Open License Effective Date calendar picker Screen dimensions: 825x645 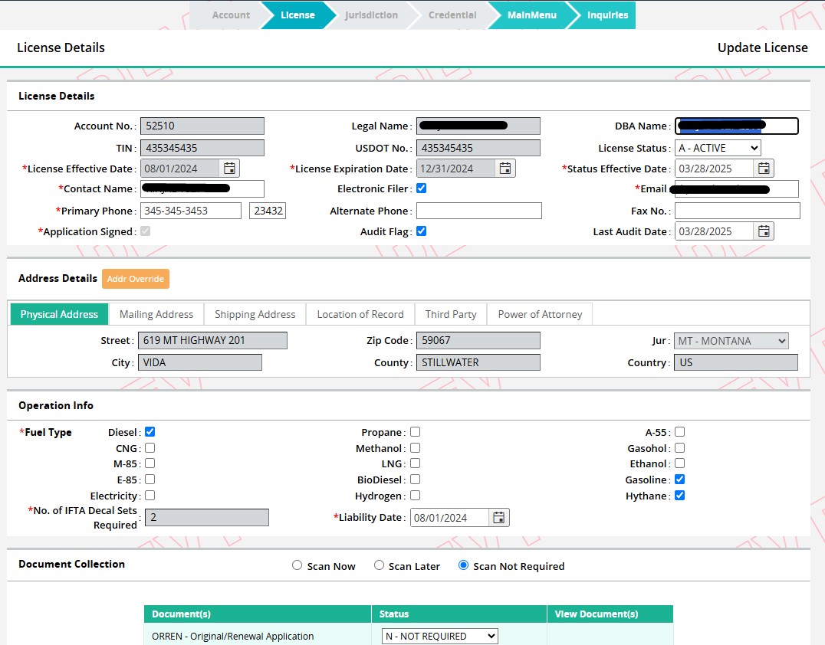pos(230,169)
